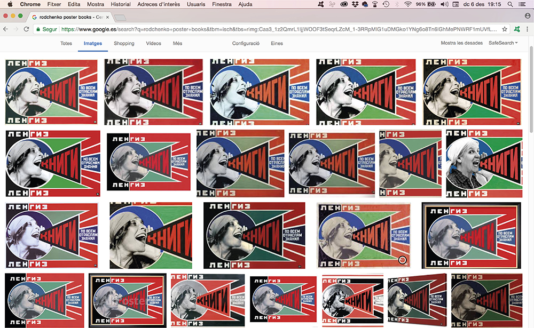Image resolution: width=534 pixels, height=328 pixels.
Task: Open the Apple menu
Action: pos(10,4)
